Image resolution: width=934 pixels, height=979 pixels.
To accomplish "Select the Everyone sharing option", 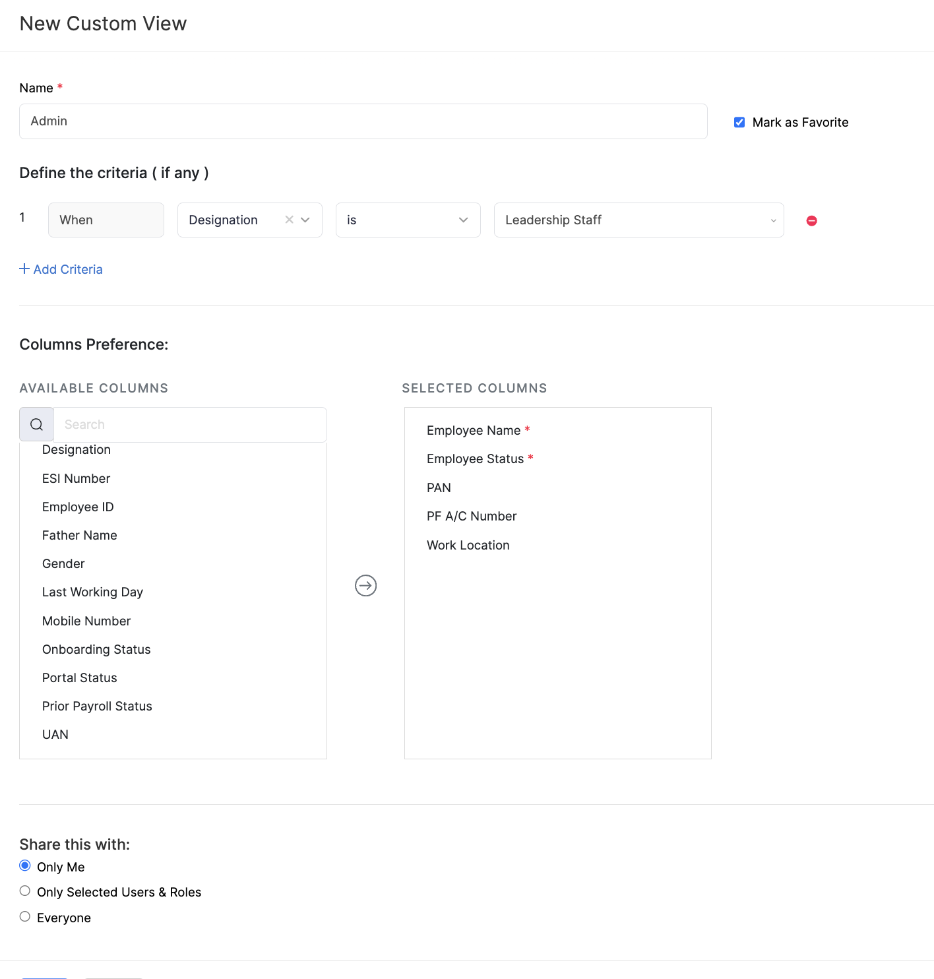I will pyautogui.click(x=25, y=916).
